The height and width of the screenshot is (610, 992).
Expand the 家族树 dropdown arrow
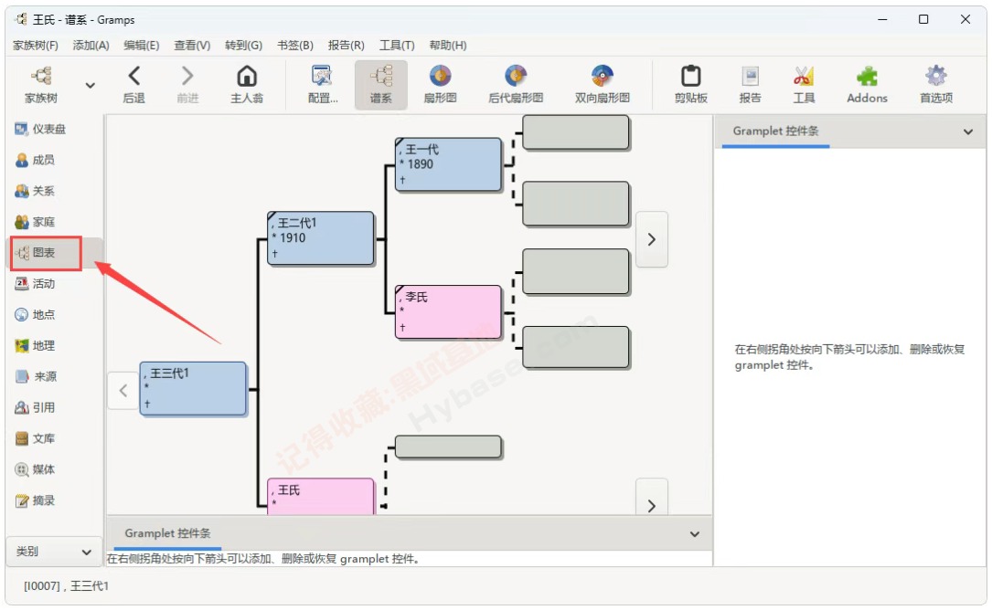pos(90,85)
